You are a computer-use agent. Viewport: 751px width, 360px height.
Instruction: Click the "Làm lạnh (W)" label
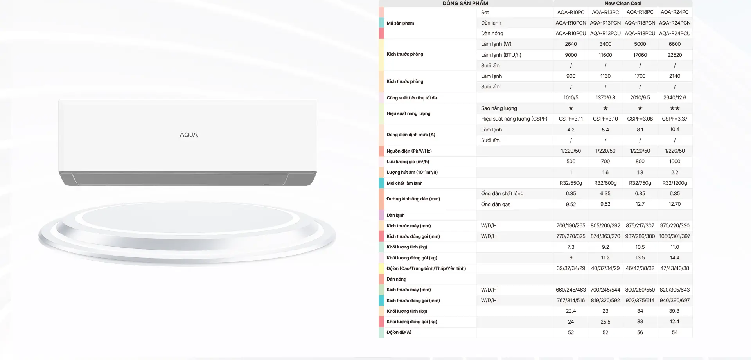tap(496, 44)
